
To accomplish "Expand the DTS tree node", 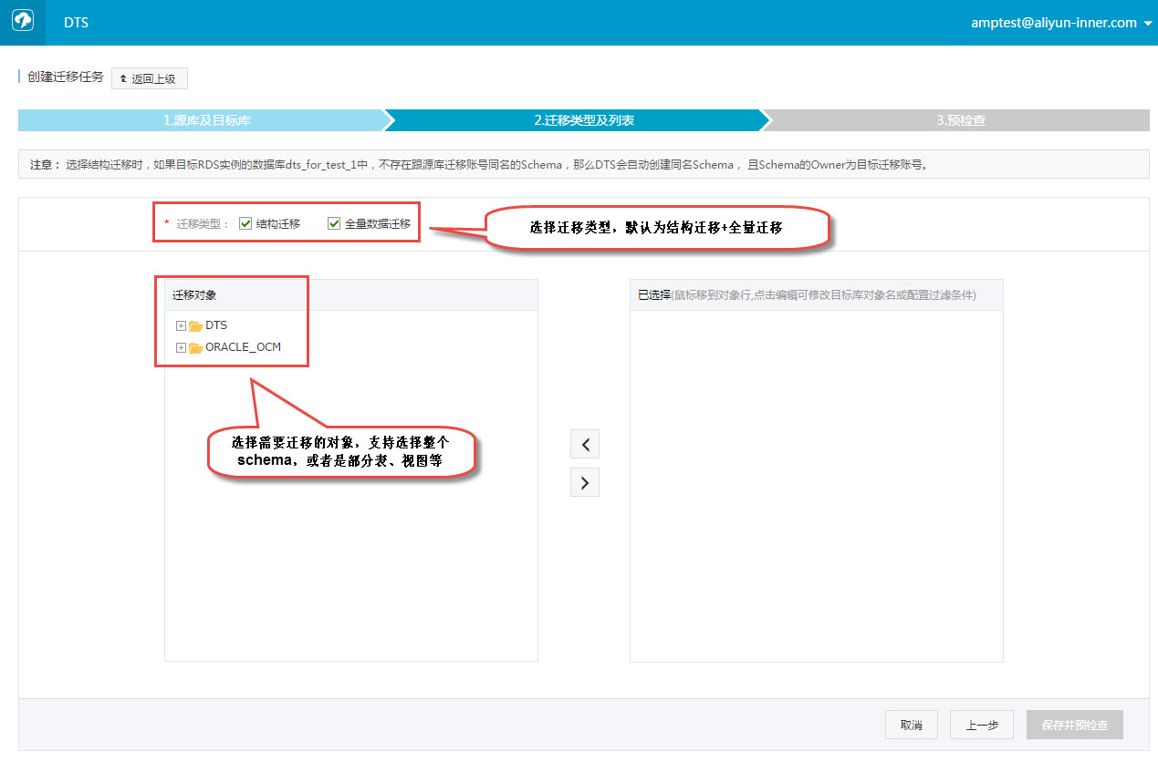I will coord(180,324).
